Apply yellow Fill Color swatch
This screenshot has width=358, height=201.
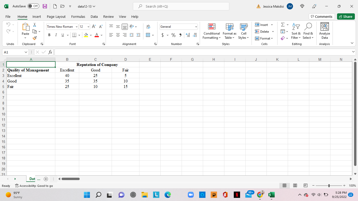[x=86, y=35]
